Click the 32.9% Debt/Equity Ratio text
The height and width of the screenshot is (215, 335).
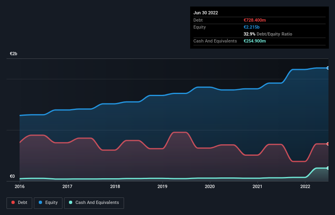click(268, 34)
